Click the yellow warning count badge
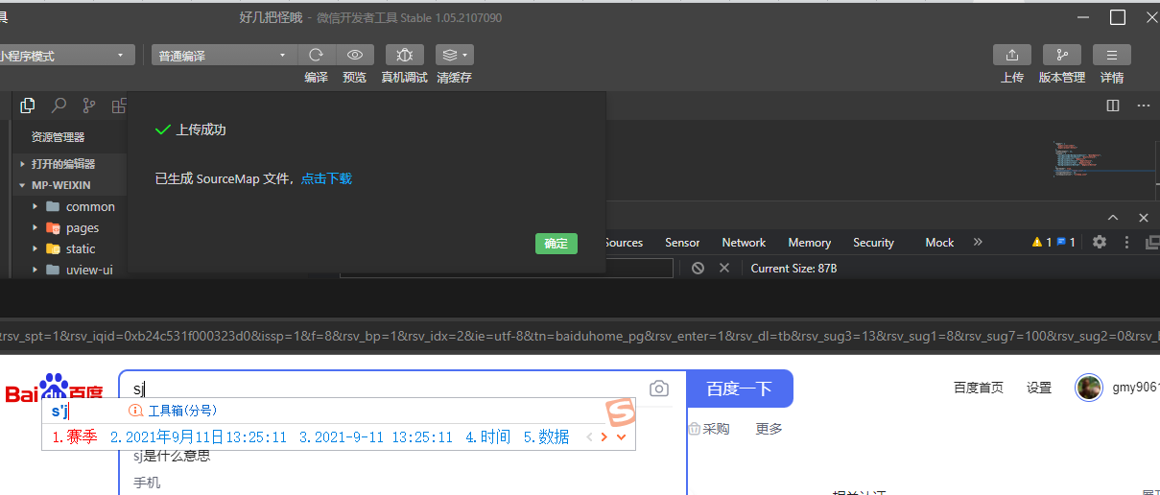 [1042, 242]
